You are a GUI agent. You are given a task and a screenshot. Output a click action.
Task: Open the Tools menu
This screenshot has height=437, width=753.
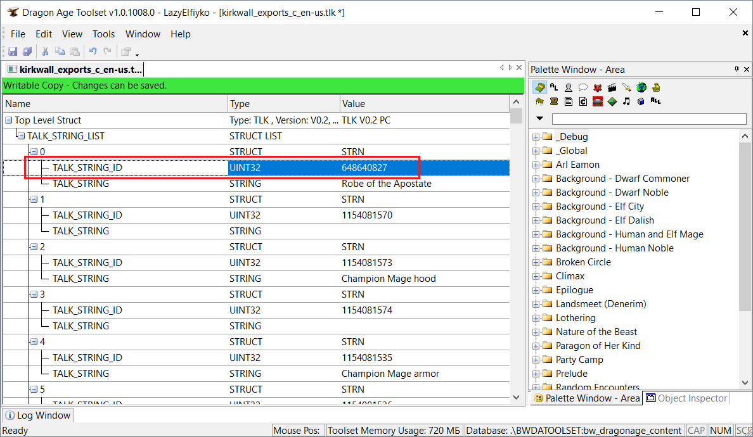104,34
